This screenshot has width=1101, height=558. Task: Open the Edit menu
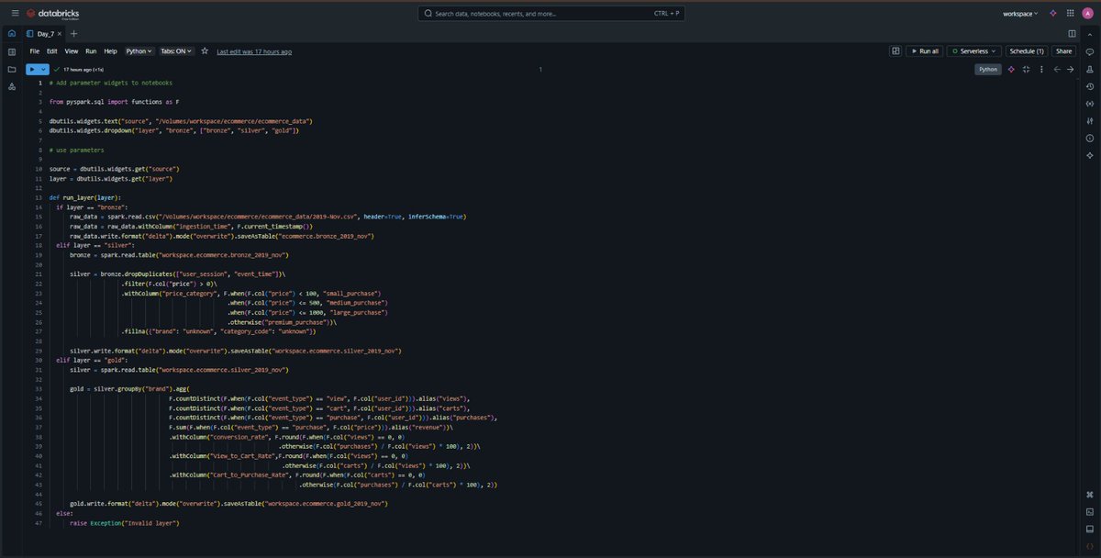click(x=52, y=51)
